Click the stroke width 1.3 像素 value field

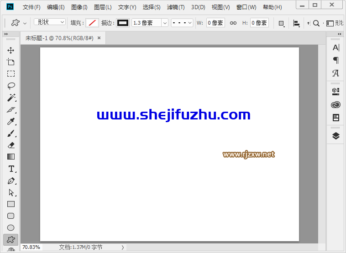147,23
